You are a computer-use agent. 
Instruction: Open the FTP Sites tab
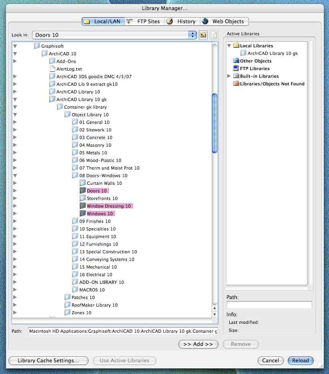click(144, 22)
